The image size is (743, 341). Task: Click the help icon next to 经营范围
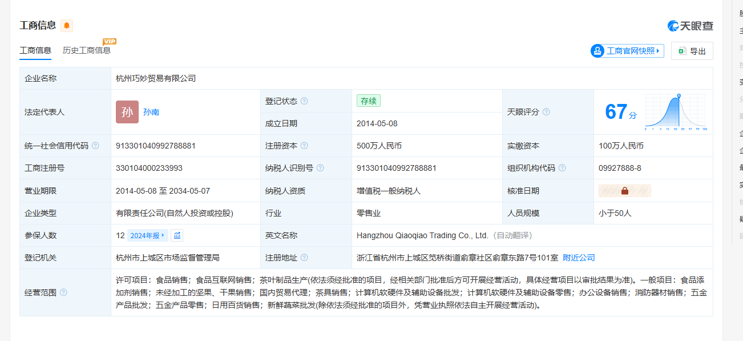pos(63,292)
